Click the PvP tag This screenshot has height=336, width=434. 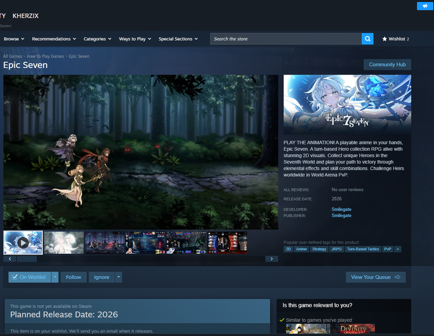coord(388,249)
